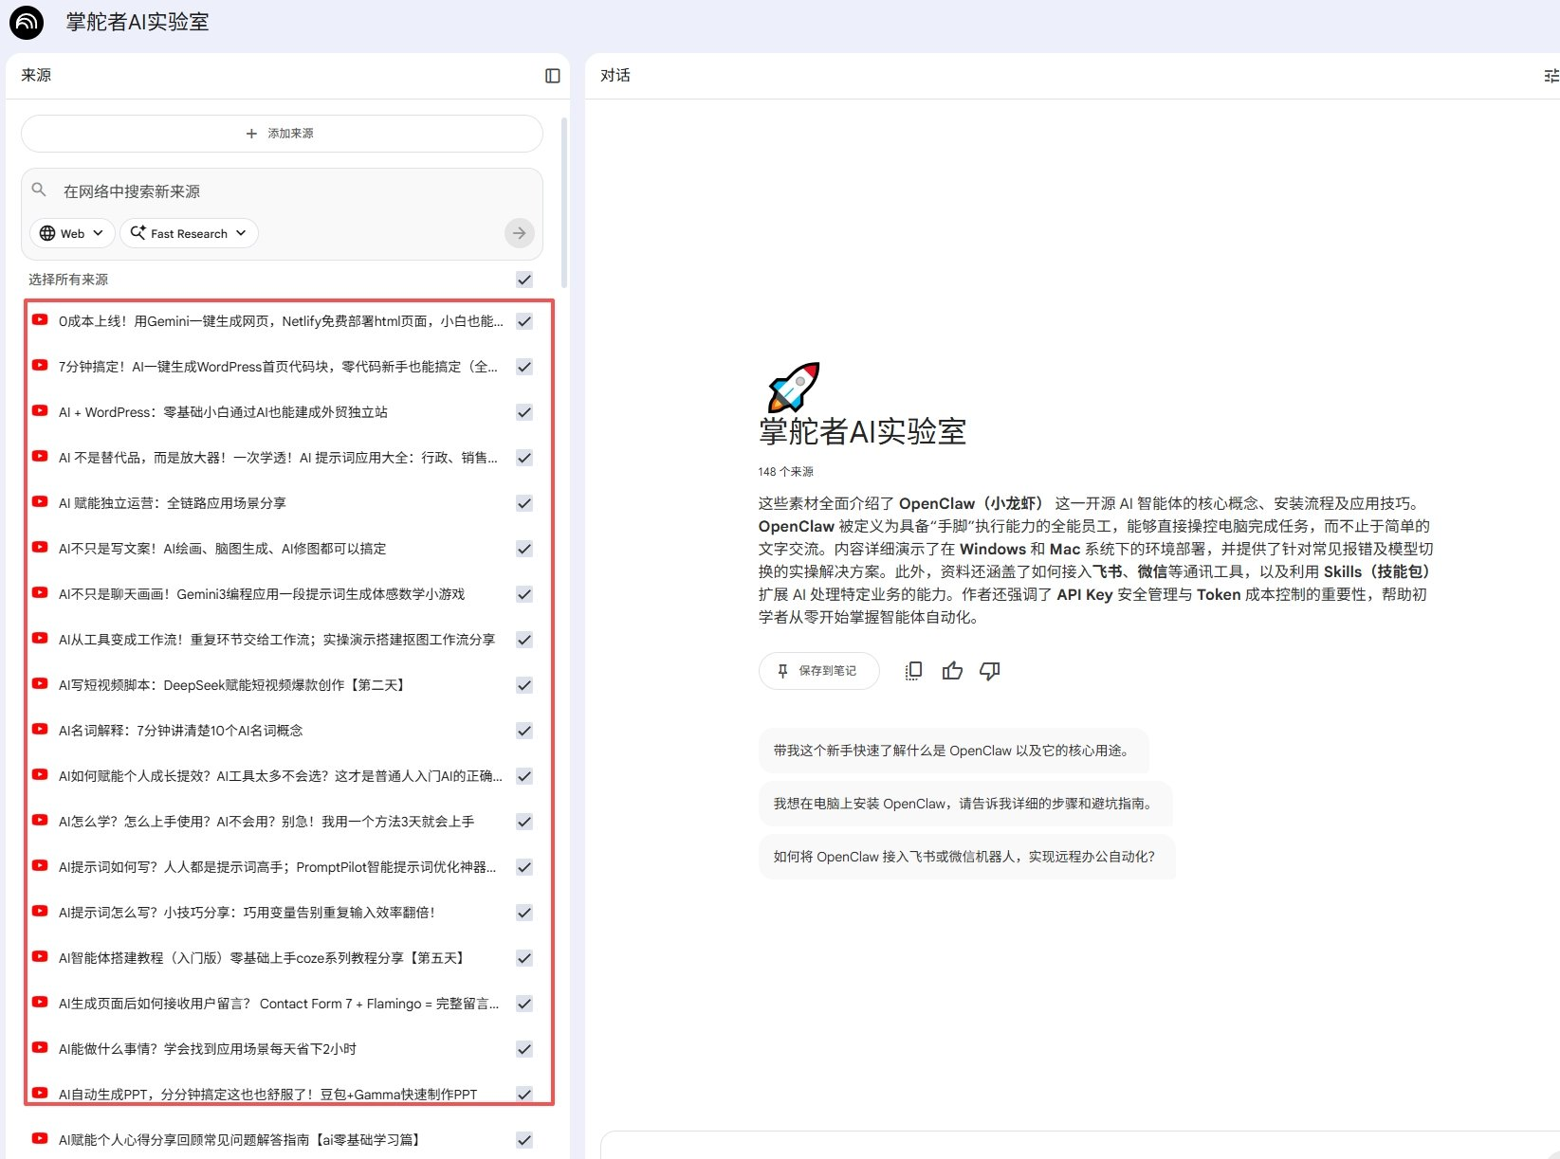Screen dimensions: 1560x1159
Task: Open source AI能做什么事情？学会找到应用场景
Action: click(x=208, y=1049)
